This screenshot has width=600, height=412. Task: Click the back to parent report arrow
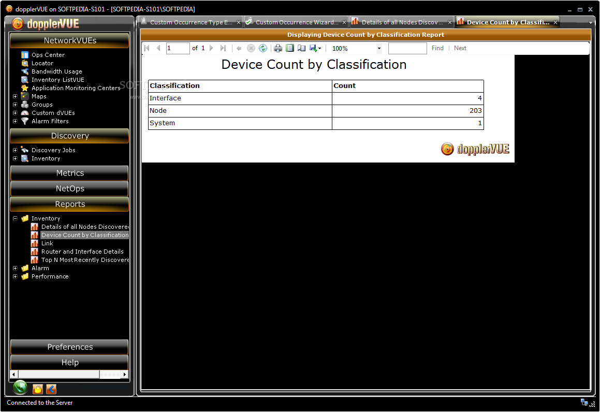pyautogui.click(x=239, y=48)
